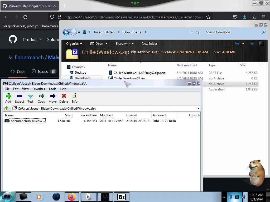This screenshot has height=202, width=270.
Task: Click the Explorer back arrow button
Action: click(x=66, y=32)
